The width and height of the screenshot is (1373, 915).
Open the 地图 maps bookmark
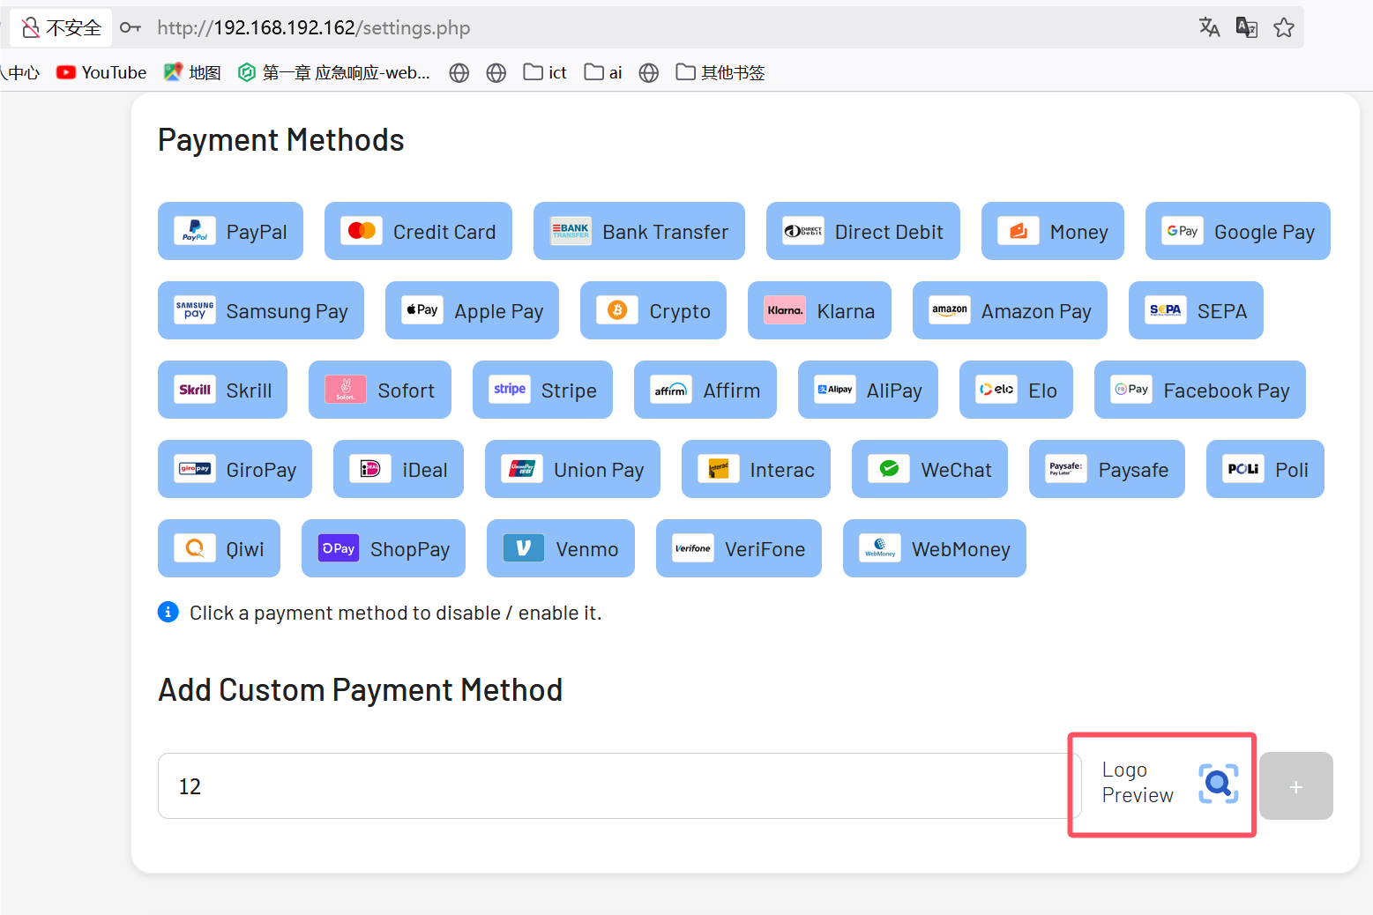tap(192, 72)
